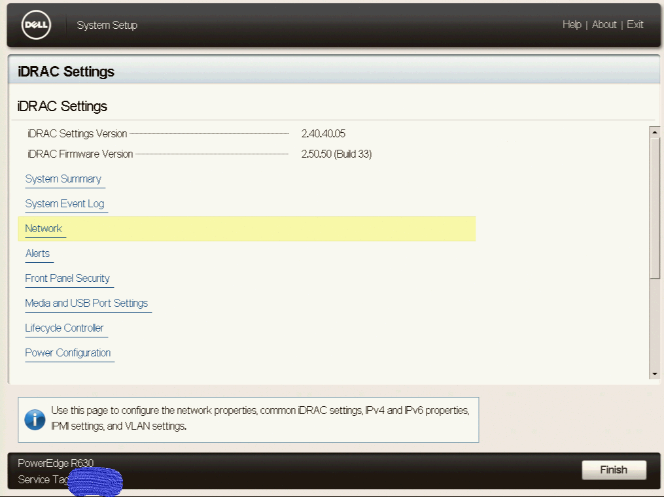
Task: Open Front Panel Security settings
Action: pyautogui.click(x=67, y=279)
